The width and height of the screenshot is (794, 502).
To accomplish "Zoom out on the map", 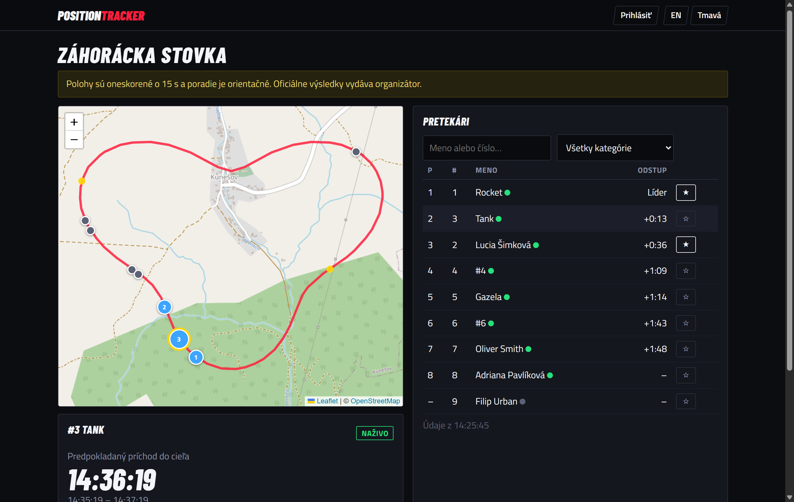I will click(x=74, y=140).
